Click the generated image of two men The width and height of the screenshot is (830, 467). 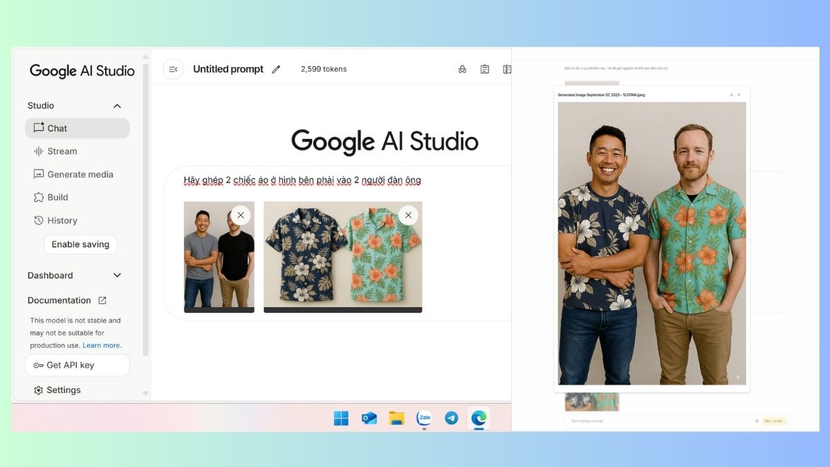652,243
